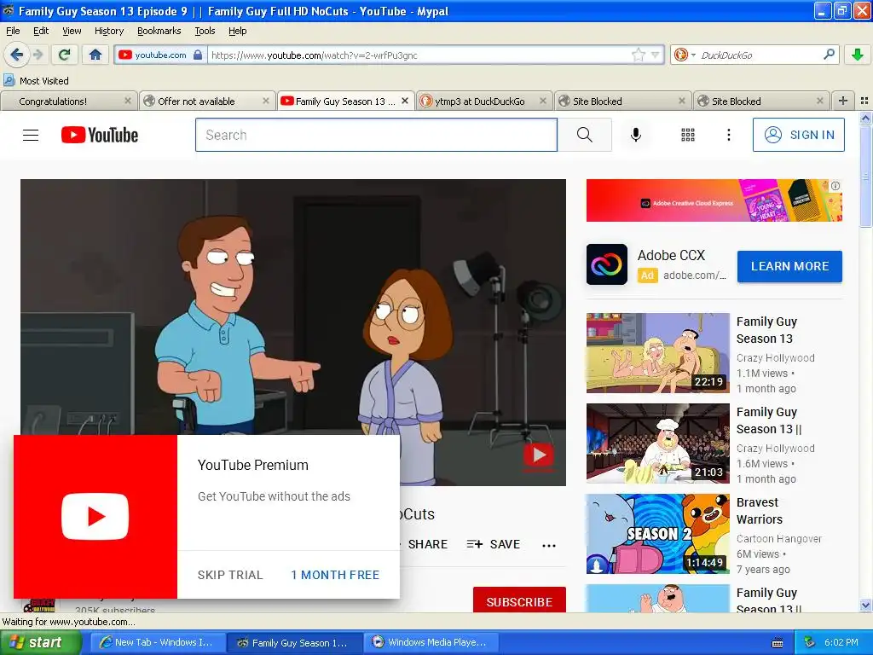The image size is (873, 655).
Task: Close the ytmp3 at DuckDuckGo tab
Action: point(543,101)
